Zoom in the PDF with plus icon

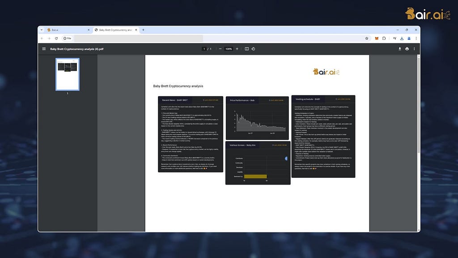point(237,49)
